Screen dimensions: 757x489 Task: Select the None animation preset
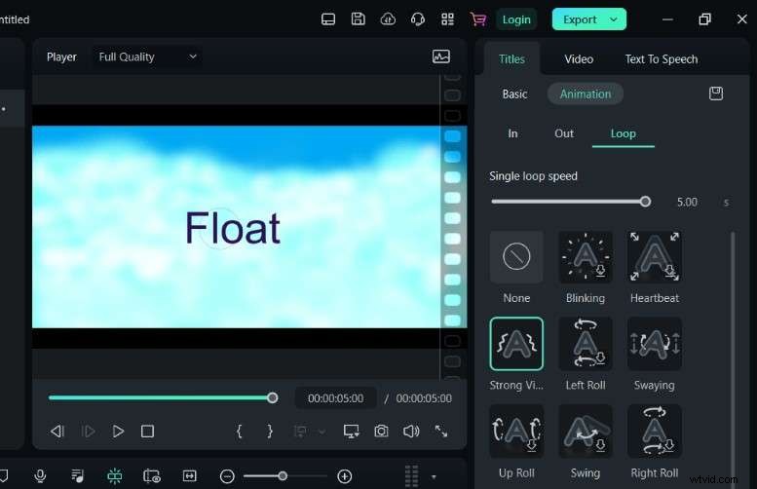click(x=516, y=257)
